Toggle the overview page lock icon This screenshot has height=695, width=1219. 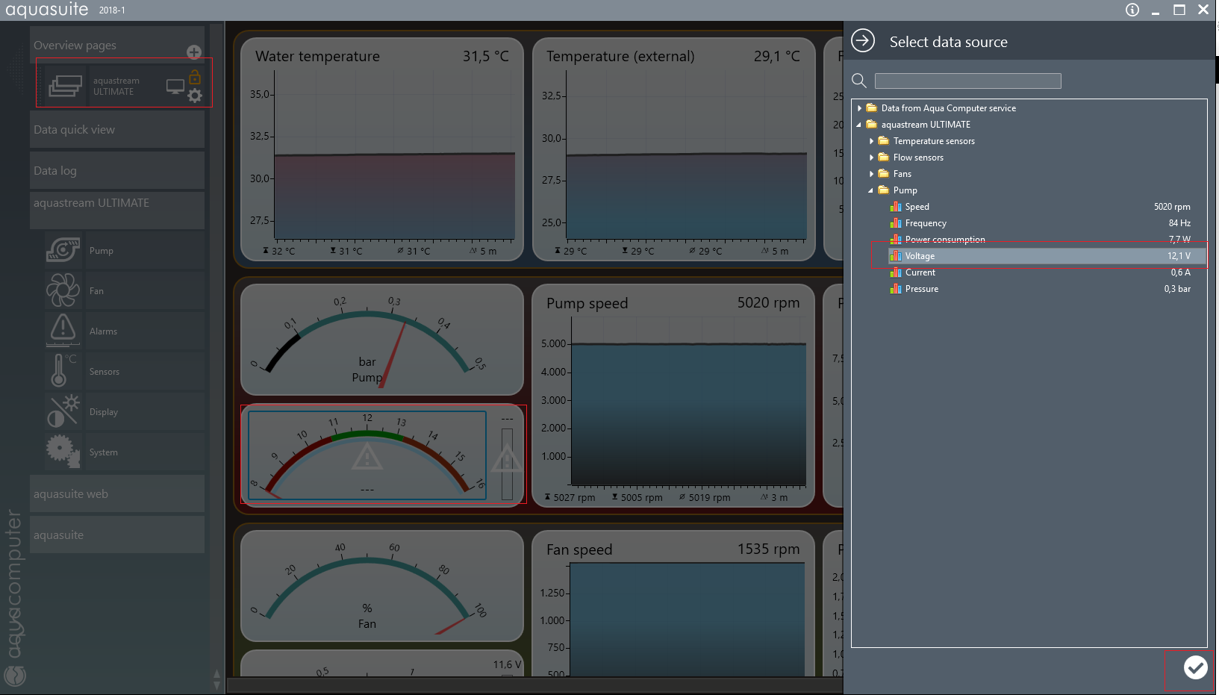tap(195, 78)
